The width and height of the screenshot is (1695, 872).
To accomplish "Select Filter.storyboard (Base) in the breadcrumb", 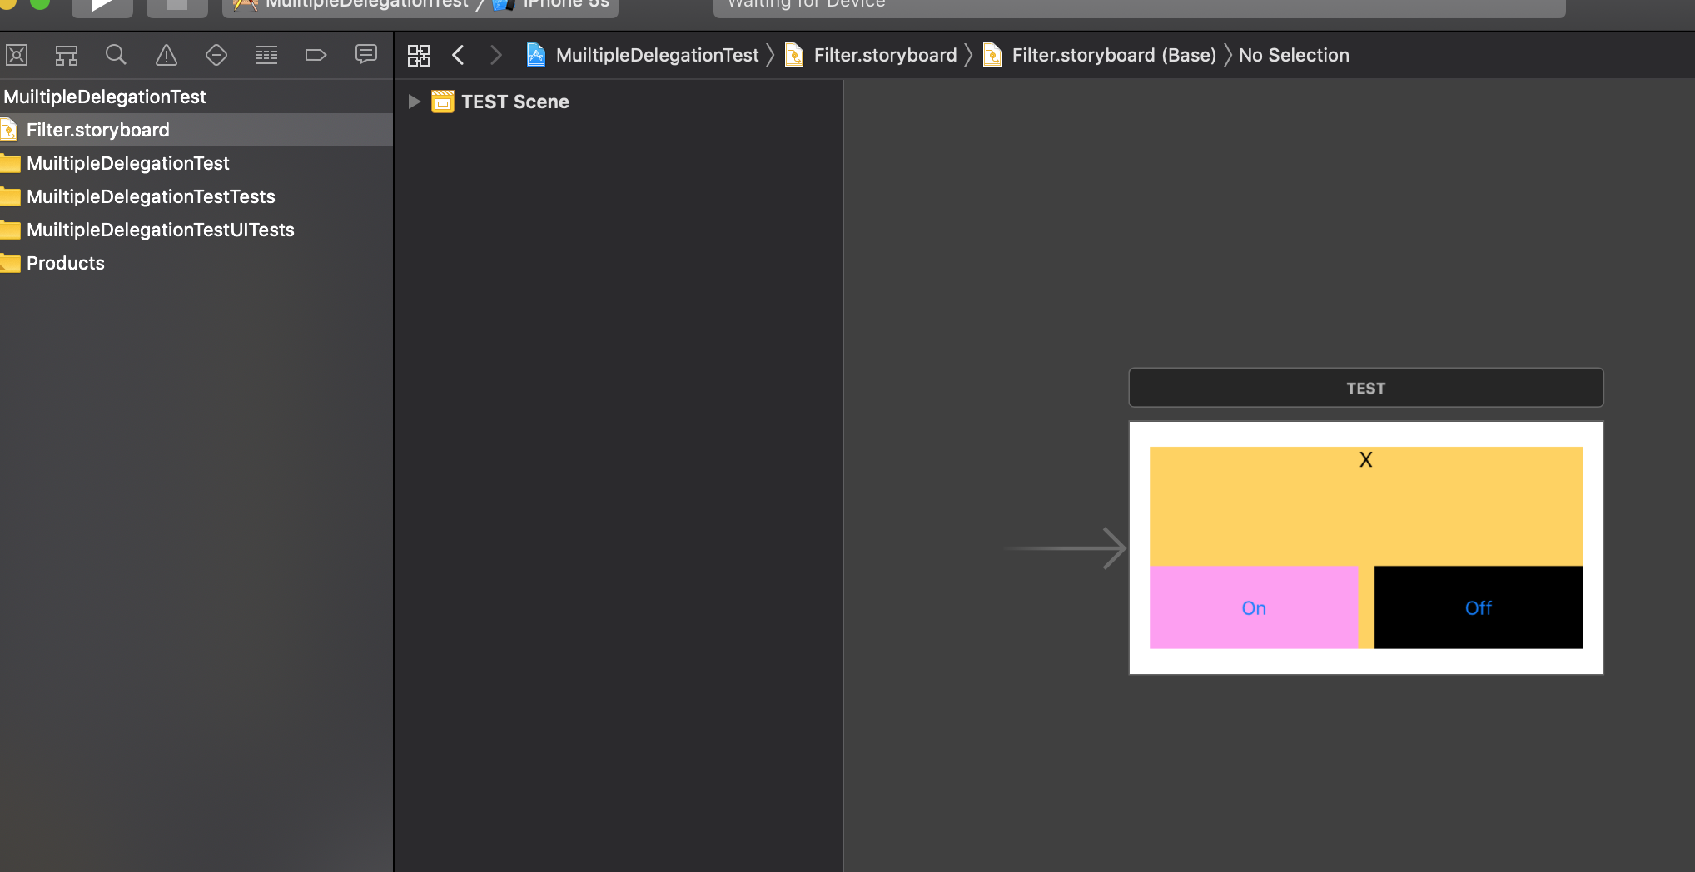I will [1112, 55].
